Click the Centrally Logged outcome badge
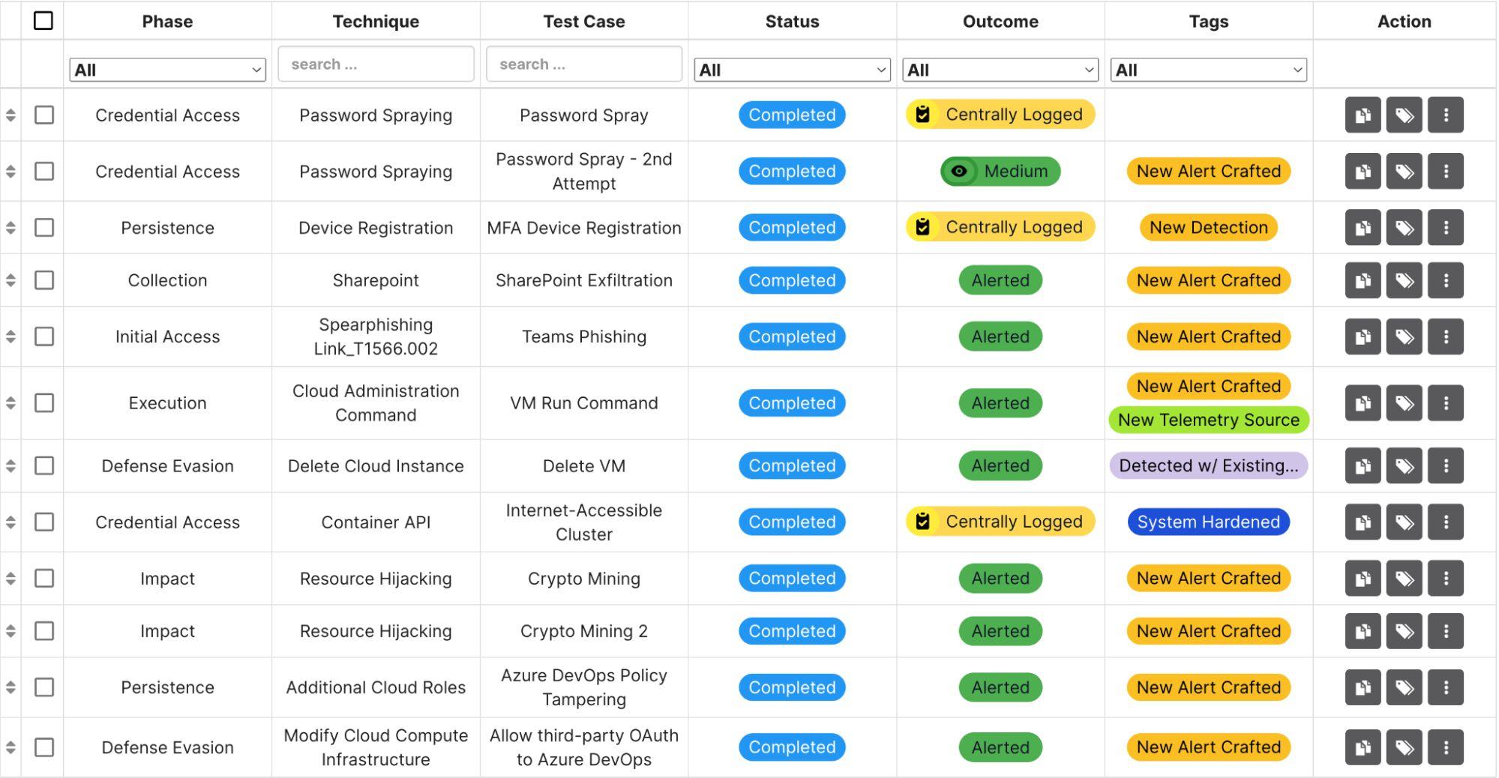1499x778 pixels. [1000, 115]
